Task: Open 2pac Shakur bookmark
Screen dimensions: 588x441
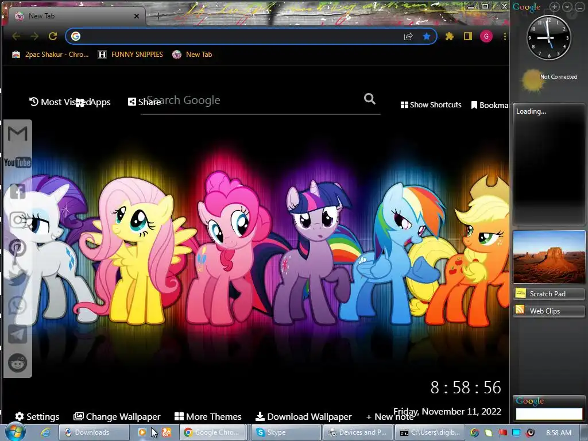Action: coord(51,55)
